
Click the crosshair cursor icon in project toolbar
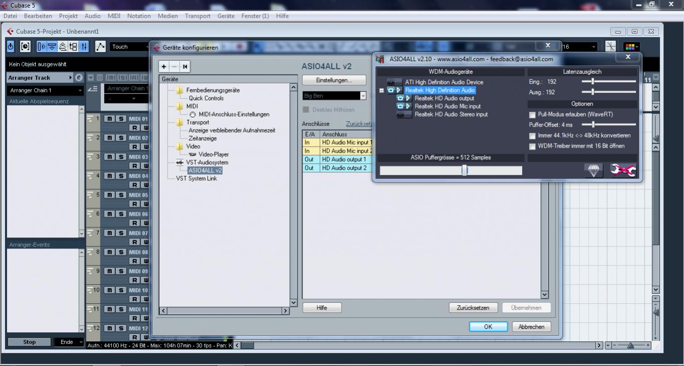pyautogui.click(x=610, y=46)
